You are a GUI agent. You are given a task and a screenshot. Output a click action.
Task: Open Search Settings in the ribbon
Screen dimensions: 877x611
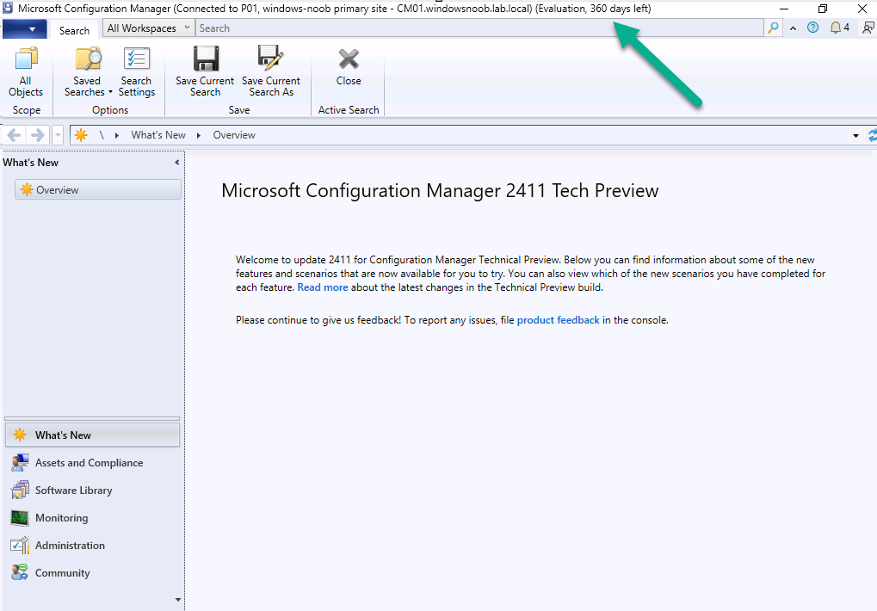[137, 72]
